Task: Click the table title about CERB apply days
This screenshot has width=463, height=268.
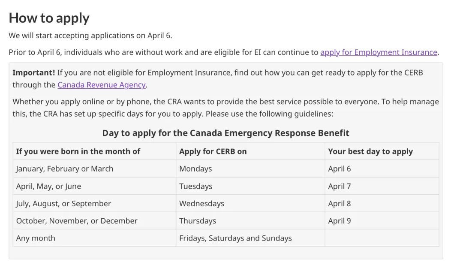Action: (x=225, y=133)
